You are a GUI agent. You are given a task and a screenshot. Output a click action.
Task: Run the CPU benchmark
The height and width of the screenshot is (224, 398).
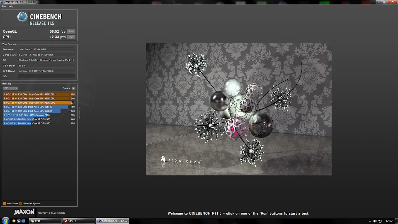[x=71, y=37]
